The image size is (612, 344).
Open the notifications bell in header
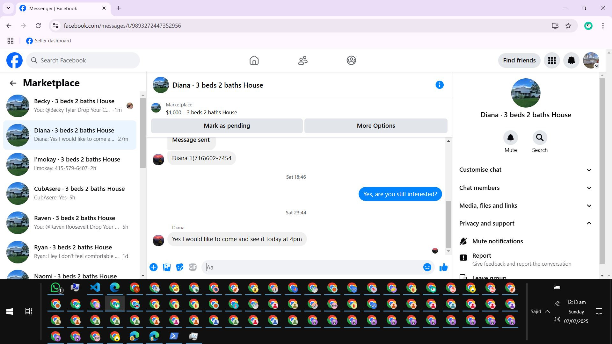[x=571, y=61]
